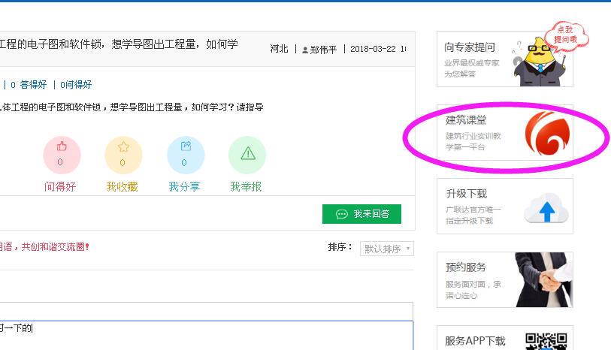611x350 pixels.
Task: Click the user icon beside 郑伟平
Action: point(305,50)
